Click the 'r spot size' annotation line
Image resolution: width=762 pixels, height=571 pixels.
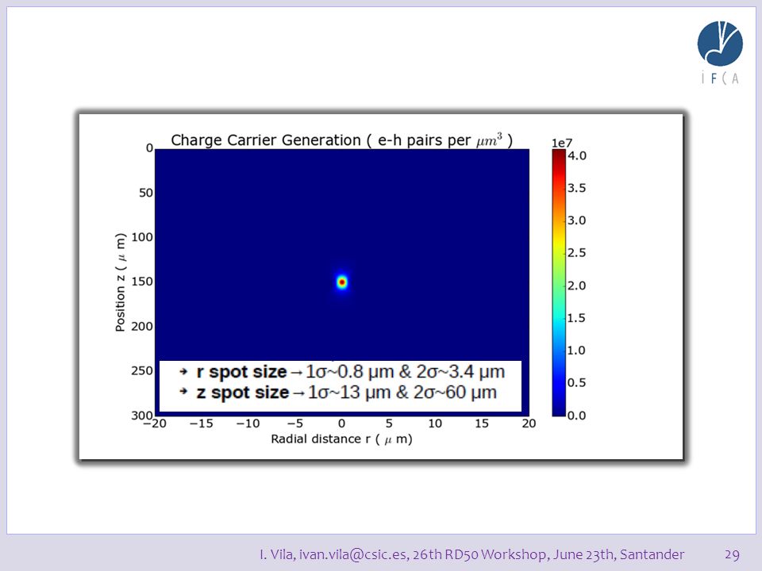point(342,372)
